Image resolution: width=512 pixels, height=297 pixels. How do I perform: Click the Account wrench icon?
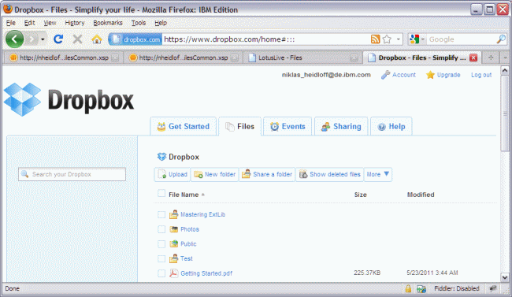pyautogui.click(x=386, y=75)
